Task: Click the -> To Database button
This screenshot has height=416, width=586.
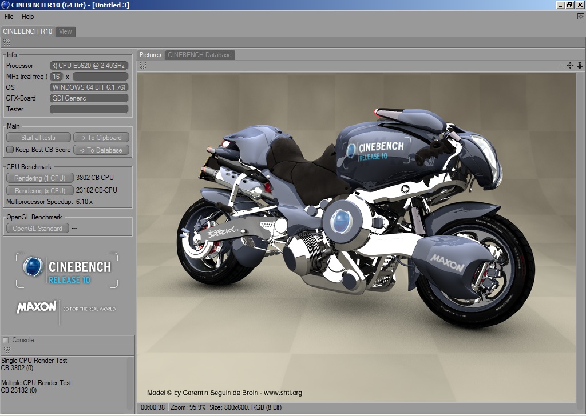Action: 101,150
